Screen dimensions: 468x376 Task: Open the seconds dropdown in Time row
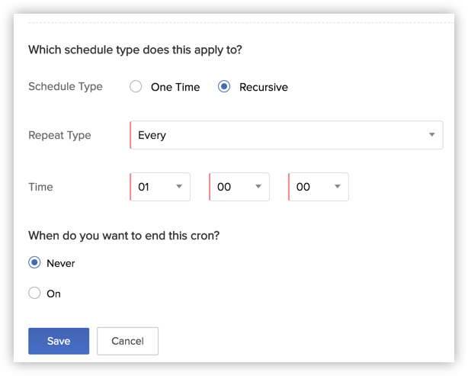pyautogui.click(x=314, y=187)
